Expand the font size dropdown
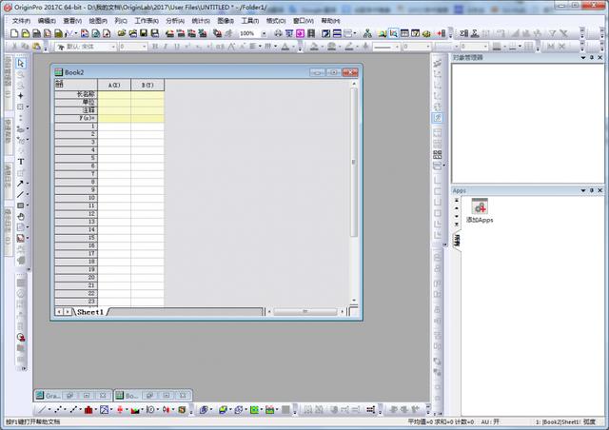The width and height of the screenshot is (609, 430). pos(144,46)
